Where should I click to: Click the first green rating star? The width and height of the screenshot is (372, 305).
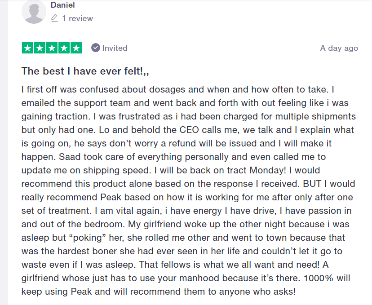[27, 48]
